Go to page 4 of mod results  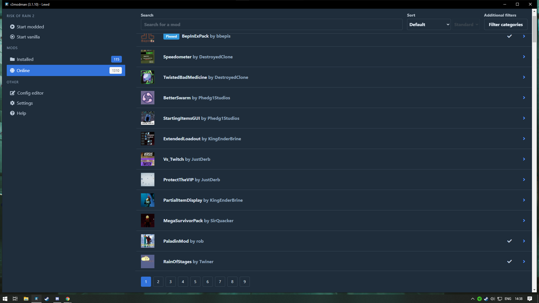click(183, 281)
